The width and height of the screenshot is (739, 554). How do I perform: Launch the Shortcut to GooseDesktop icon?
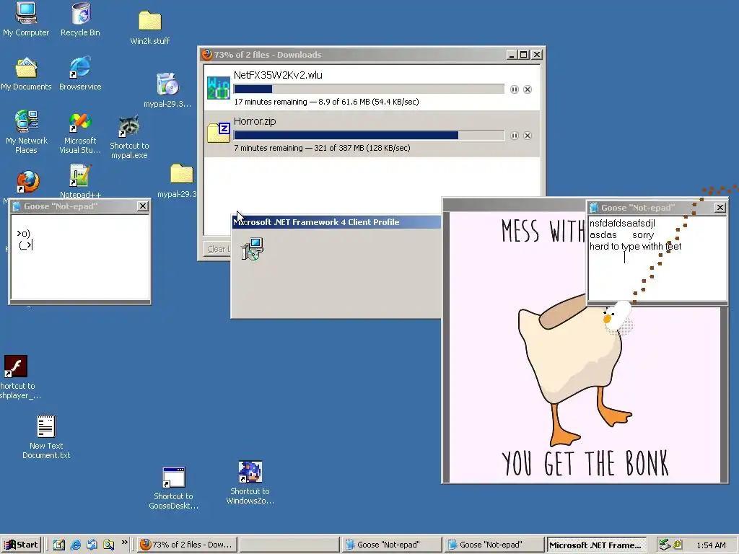173,478
